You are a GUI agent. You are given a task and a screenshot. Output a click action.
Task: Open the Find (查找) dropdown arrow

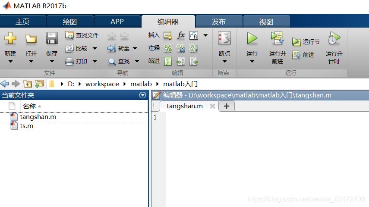coord(137,61)
